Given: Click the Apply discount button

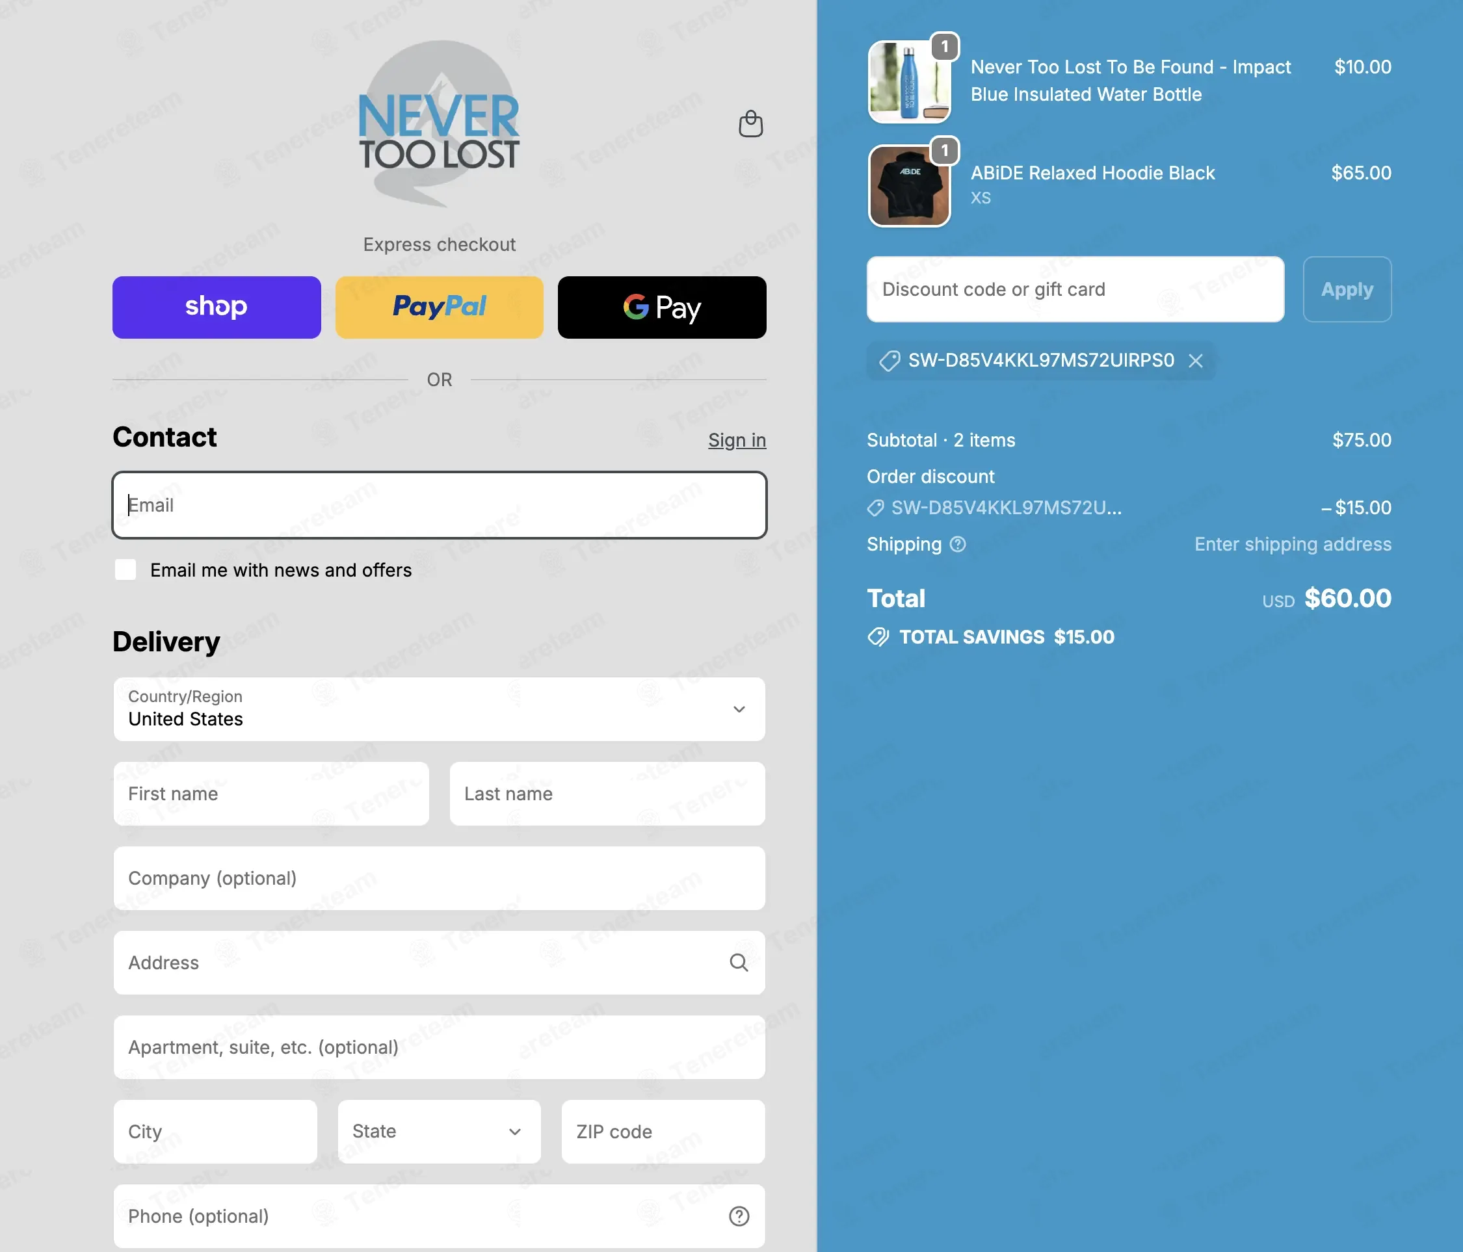Looking at the screenshot, I should point(1347,289).
